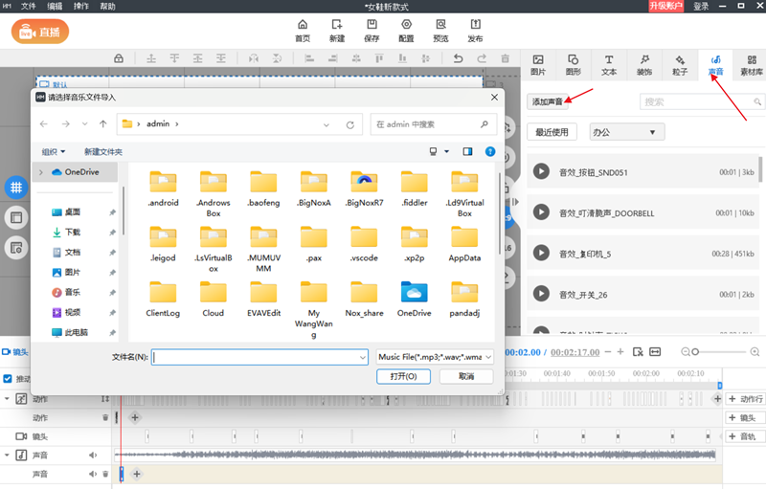Open the 粒子 particle panel tab
Screen dimensions: 766x489
680,64
